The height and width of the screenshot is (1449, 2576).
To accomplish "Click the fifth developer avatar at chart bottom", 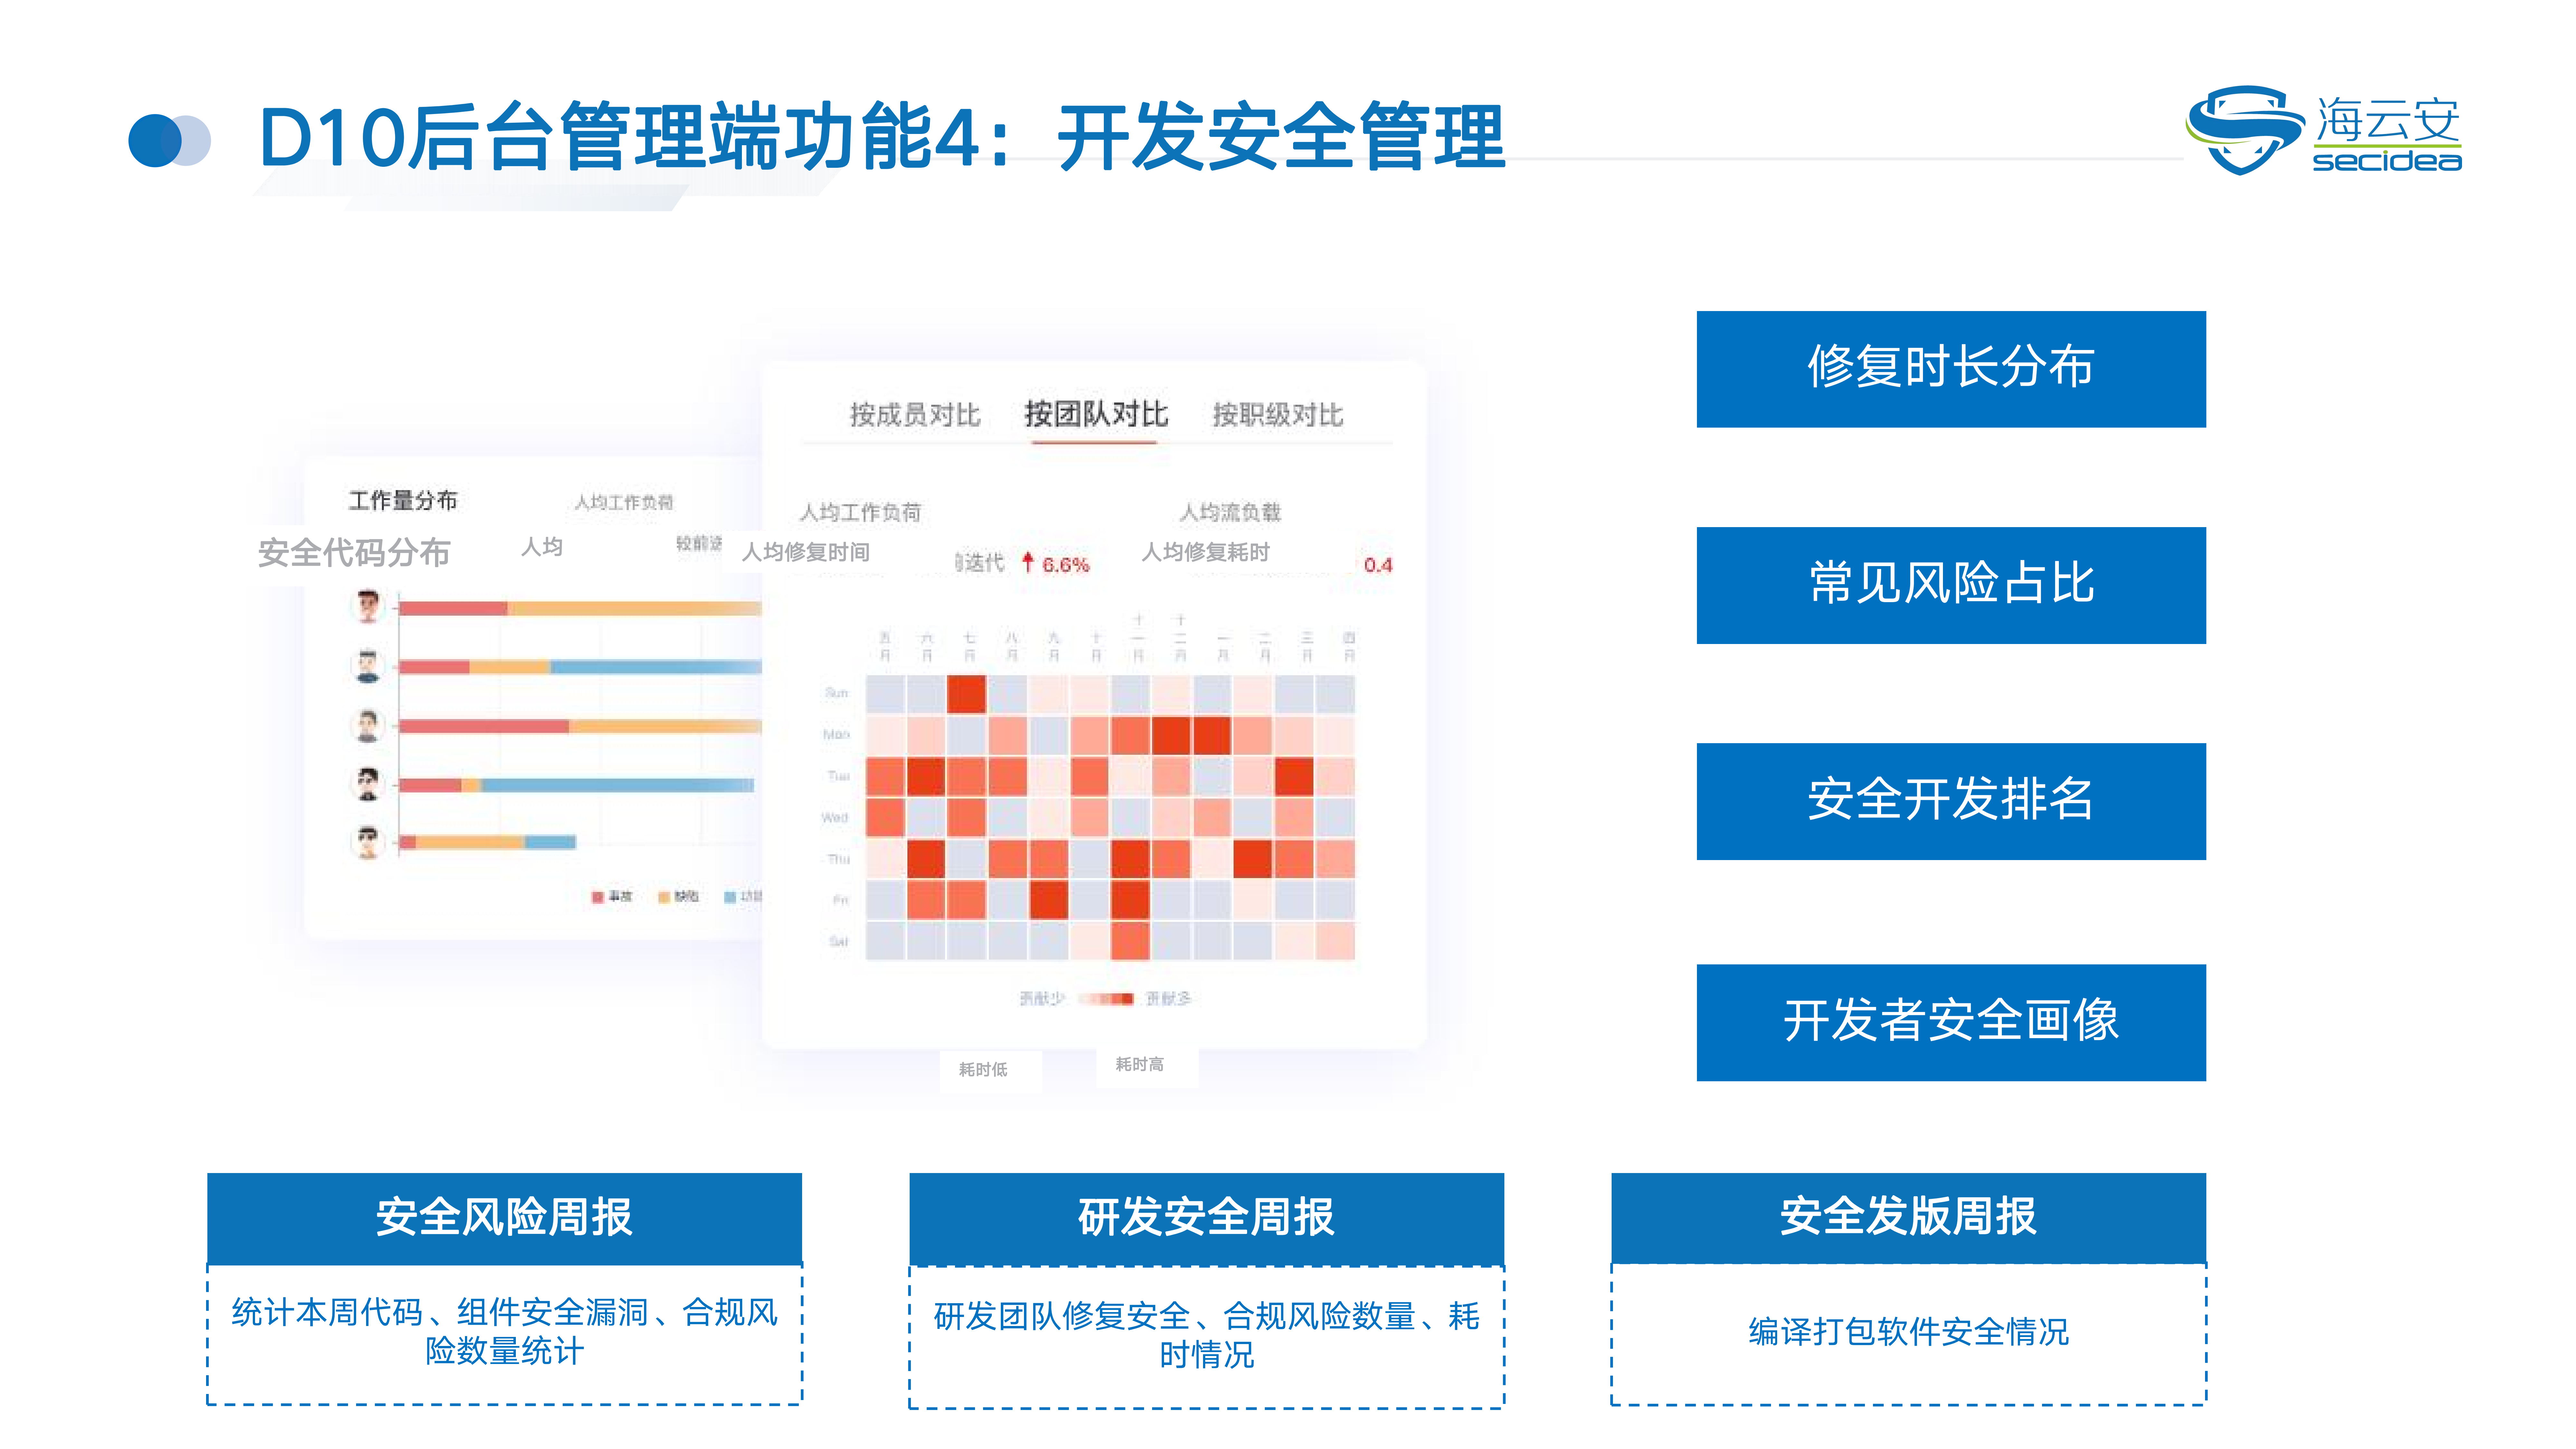I will [x=368, y=842].
